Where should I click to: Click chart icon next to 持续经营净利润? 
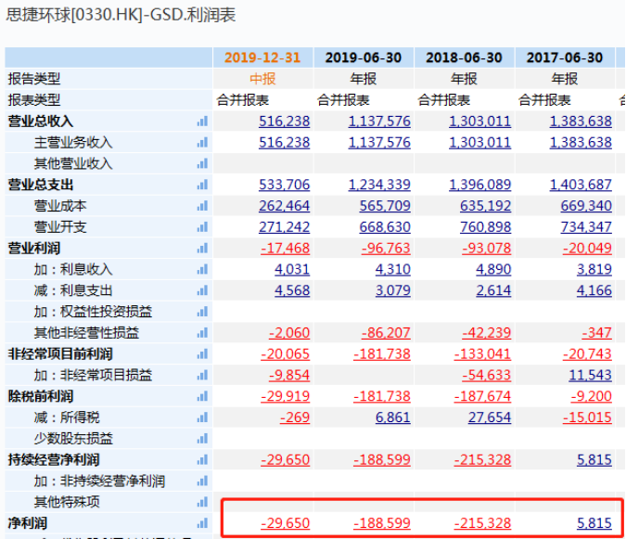(x=202, y=460)
